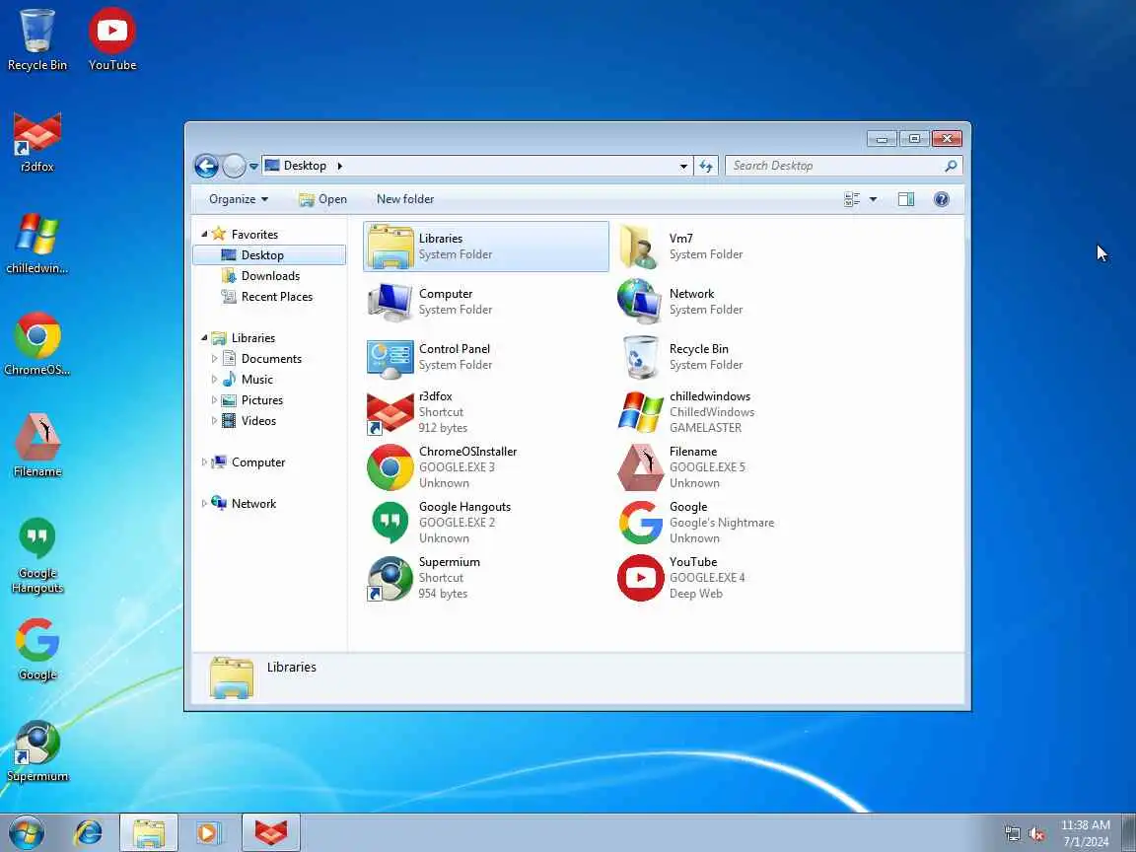Click the Libraries heading in navigation pane
The height and width of the screenshot is (852, 1136).
coord(252,337)
